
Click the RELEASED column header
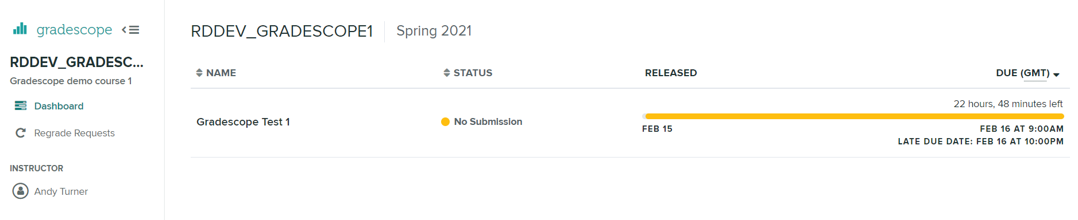[671, 73]
